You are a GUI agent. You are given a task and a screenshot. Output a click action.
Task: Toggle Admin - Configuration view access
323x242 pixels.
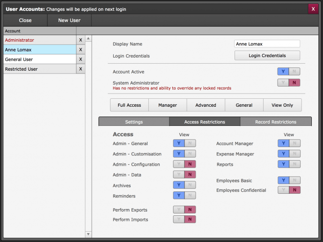(x=184, y=164)
